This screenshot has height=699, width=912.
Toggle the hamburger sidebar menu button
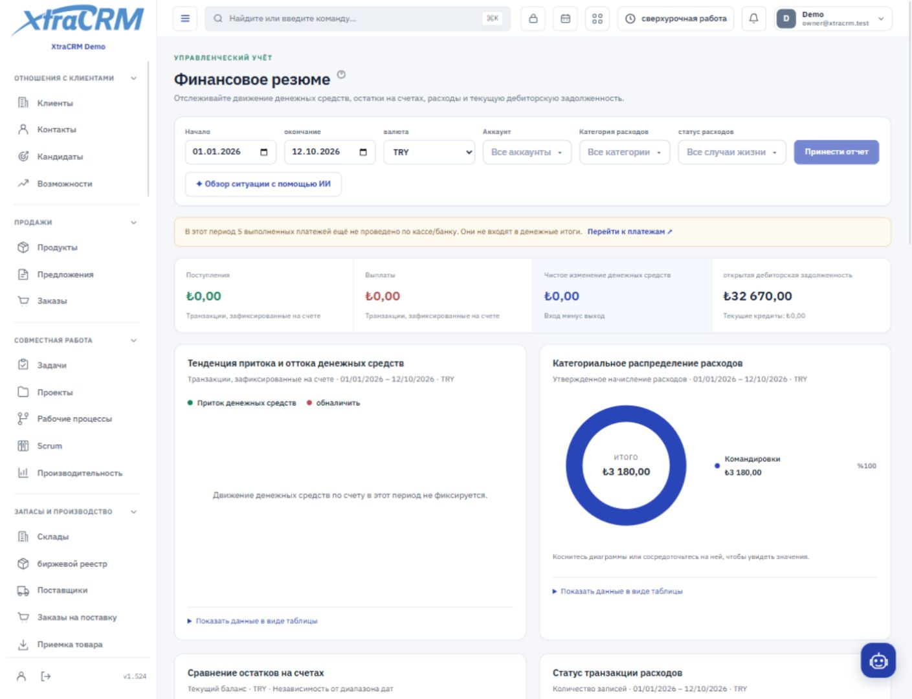click(x=185, y=19)
